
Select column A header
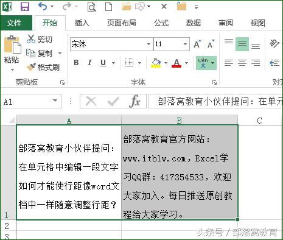69,120
